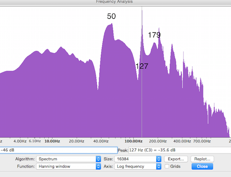Open the Axis dropdown showing Log frequency
231x177 pixels.
point(138,166)
